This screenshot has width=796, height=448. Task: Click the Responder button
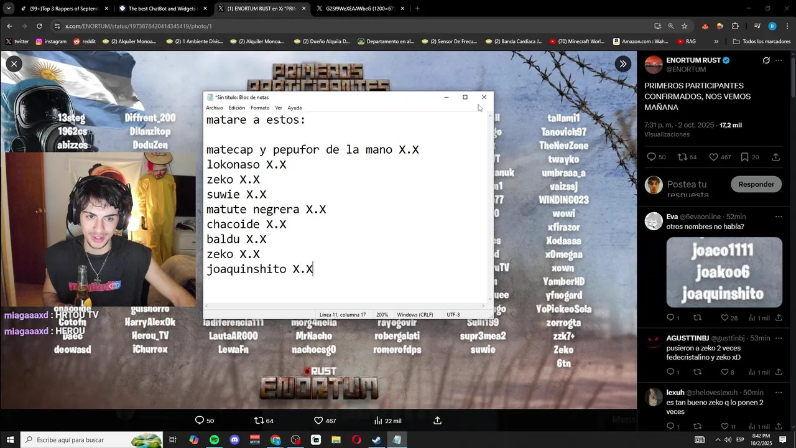pyautogui.click(x=756, y=184)
